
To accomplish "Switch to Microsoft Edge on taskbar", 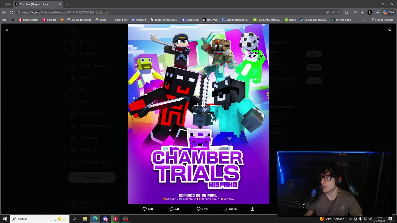I will tap(95, 219).
